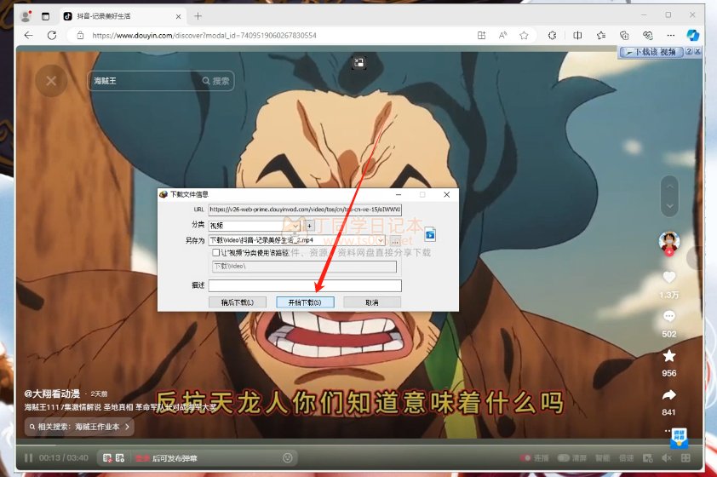Go to previous video with up chevron
This screenshot has height=477, width=717.
tap(669, 187)
